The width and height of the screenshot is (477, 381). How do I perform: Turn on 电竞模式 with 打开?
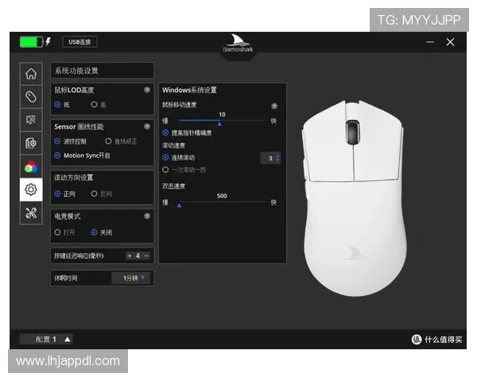(57, 233)
